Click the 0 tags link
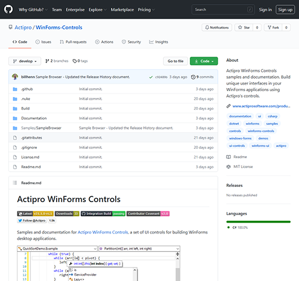This screenshot has width=299, height=281. (x=80, y=61)
